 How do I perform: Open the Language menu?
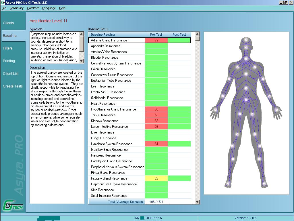49,8
